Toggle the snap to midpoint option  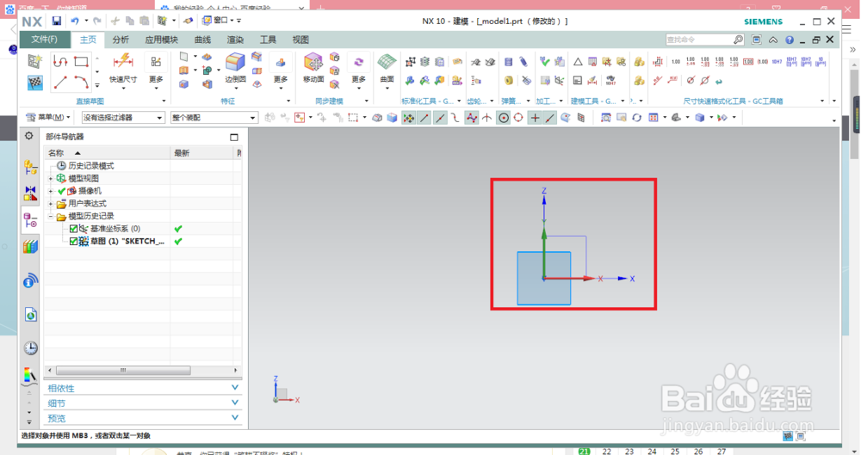pyautogui.click(x=439, y=118)
